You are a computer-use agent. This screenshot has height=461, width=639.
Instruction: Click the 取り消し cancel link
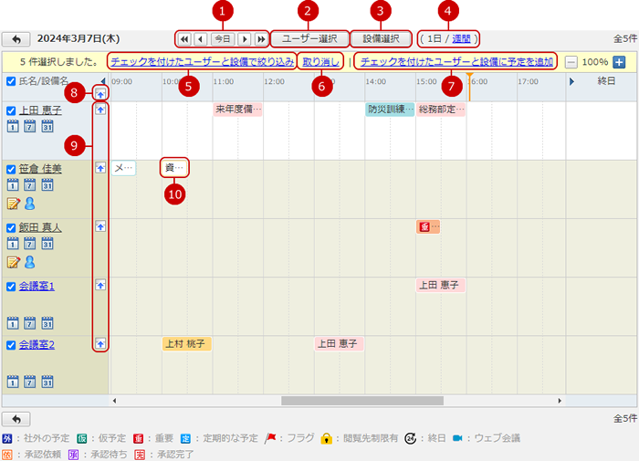click(x=319, y=62)
